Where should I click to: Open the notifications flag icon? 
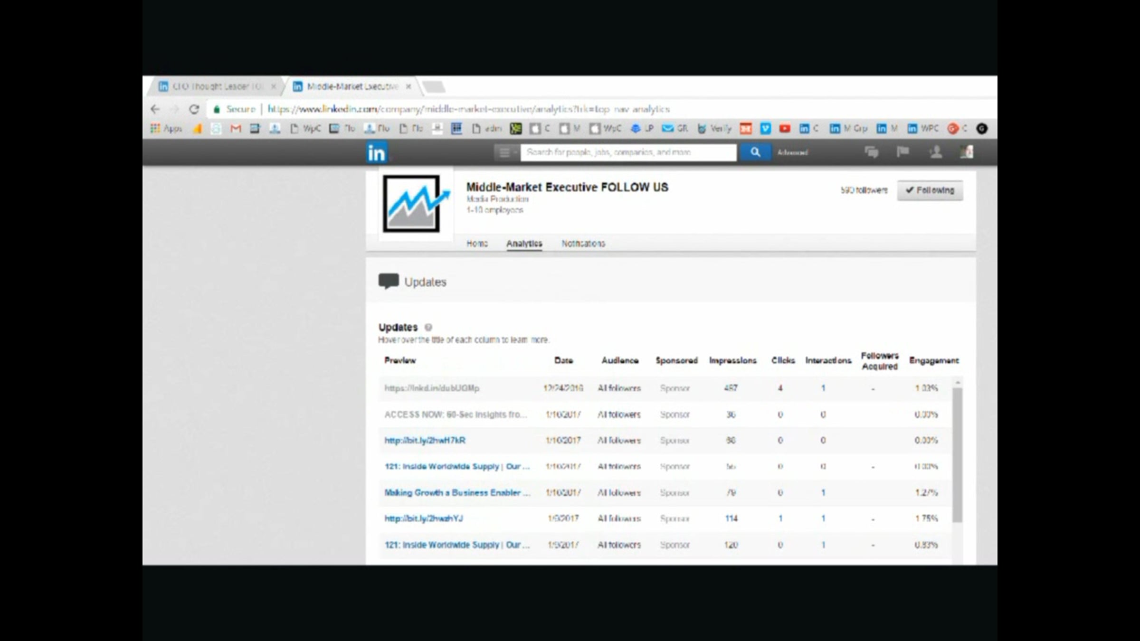pos(902,152)
